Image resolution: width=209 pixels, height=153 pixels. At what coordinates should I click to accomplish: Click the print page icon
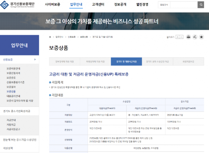point(188,37)
